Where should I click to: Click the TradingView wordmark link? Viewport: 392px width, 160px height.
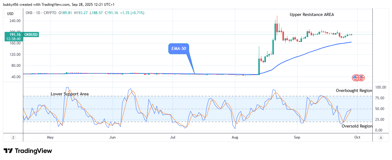[x=33, y=151]
